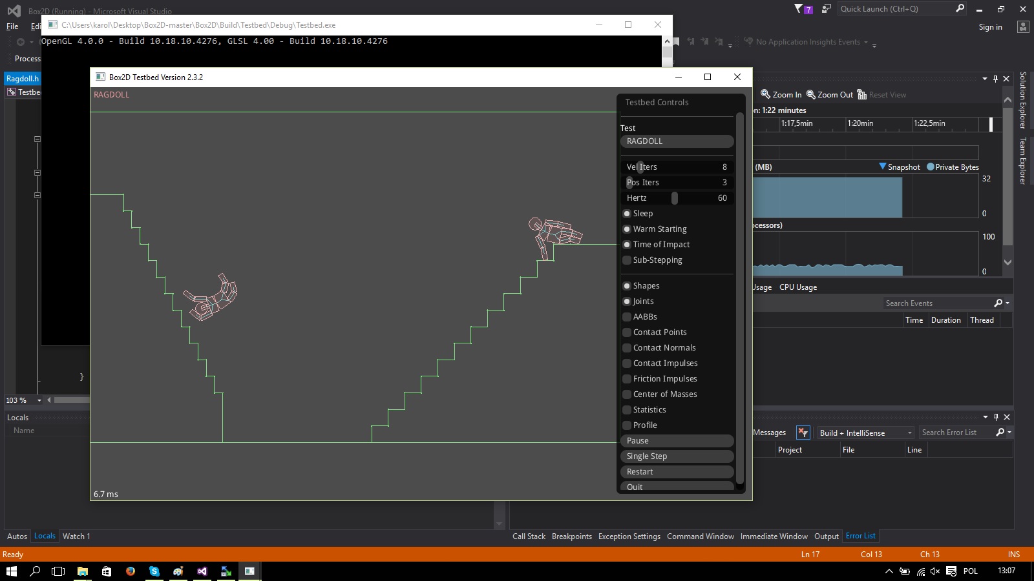
Task: Switch to the Watch 1 tab
Action: tap(76, 536)
